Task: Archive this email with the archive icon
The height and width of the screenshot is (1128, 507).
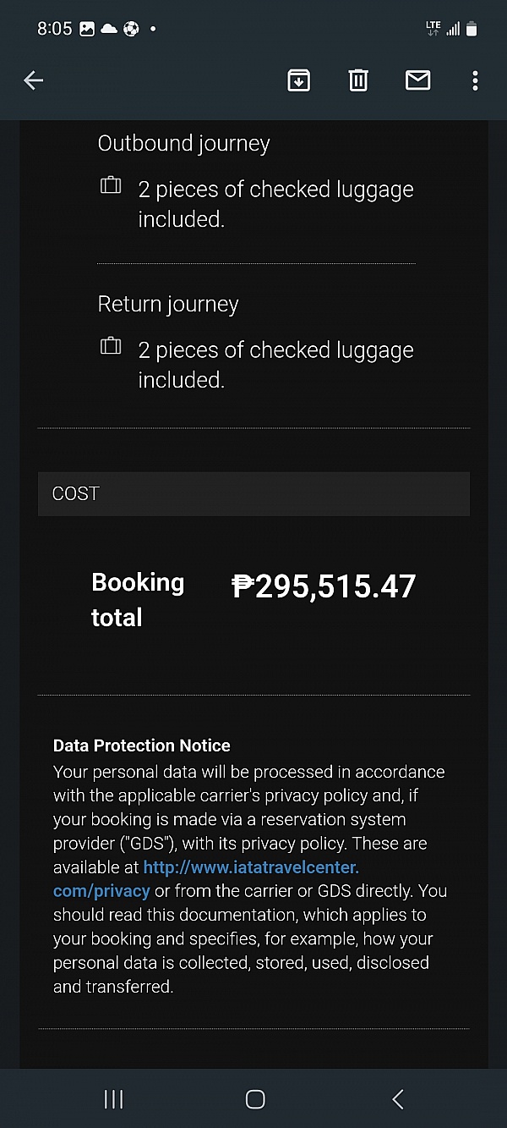Action: (298, 80)
